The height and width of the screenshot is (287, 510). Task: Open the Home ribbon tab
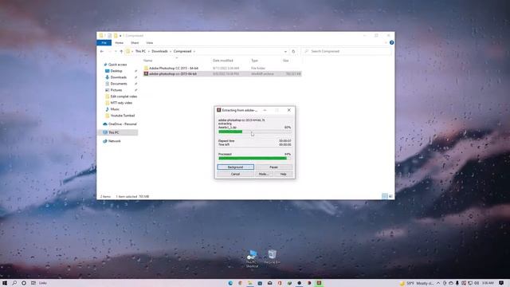[119, 42]
